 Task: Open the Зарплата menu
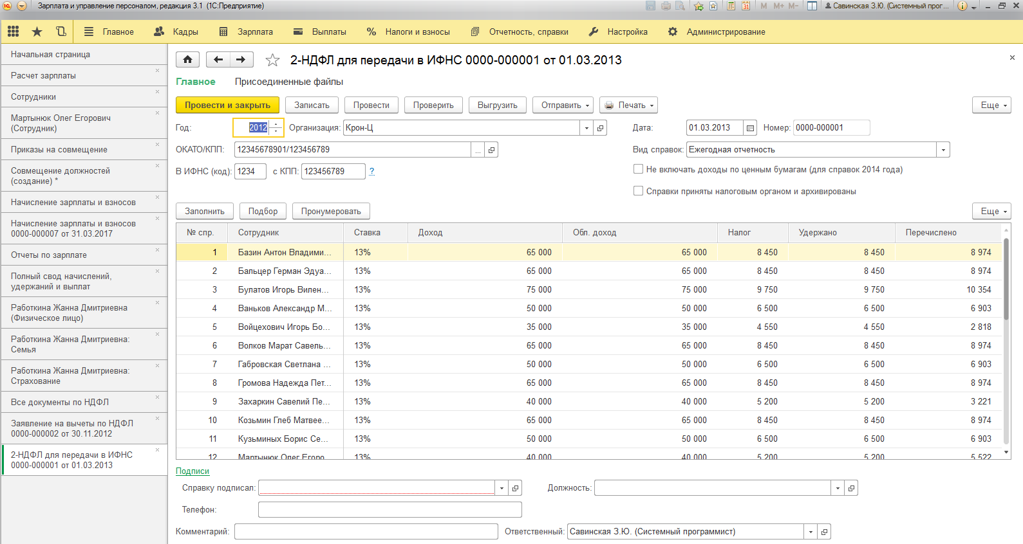[247, 32]
